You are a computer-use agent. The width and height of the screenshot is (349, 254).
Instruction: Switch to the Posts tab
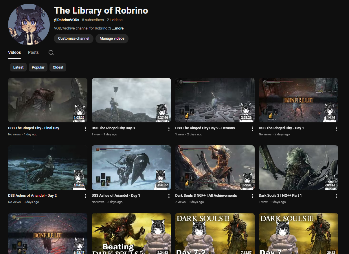[x=33, y=52]
